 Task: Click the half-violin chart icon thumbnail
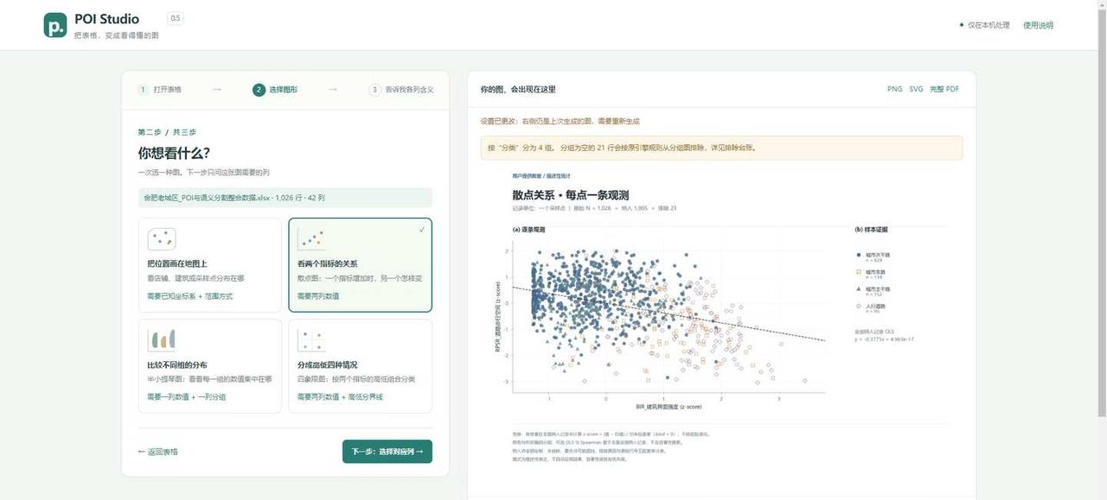click(162, 340)
